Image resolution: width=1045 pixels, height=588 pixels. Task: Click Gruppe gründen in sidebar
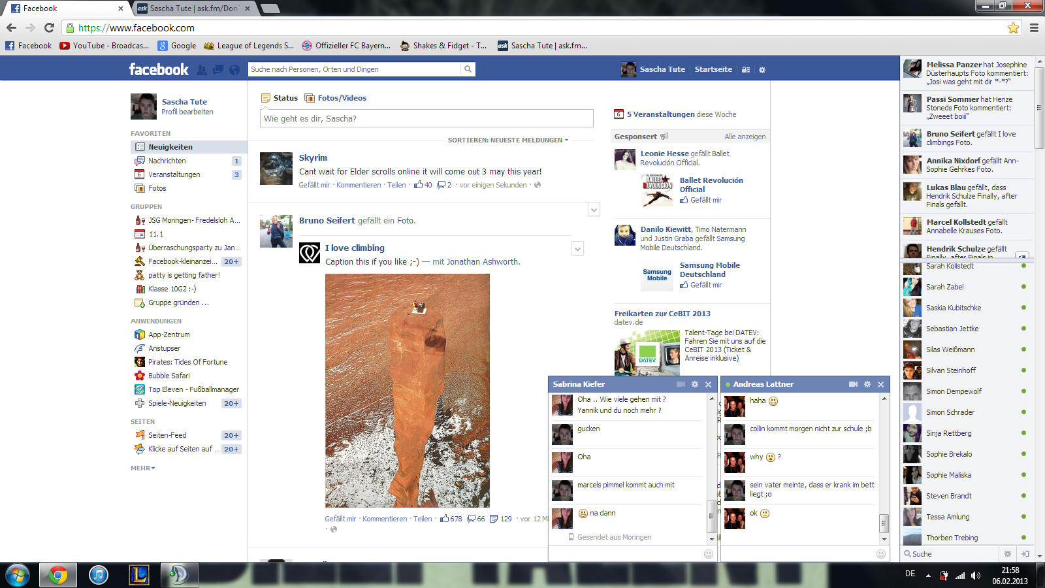(x=178, y=302)
